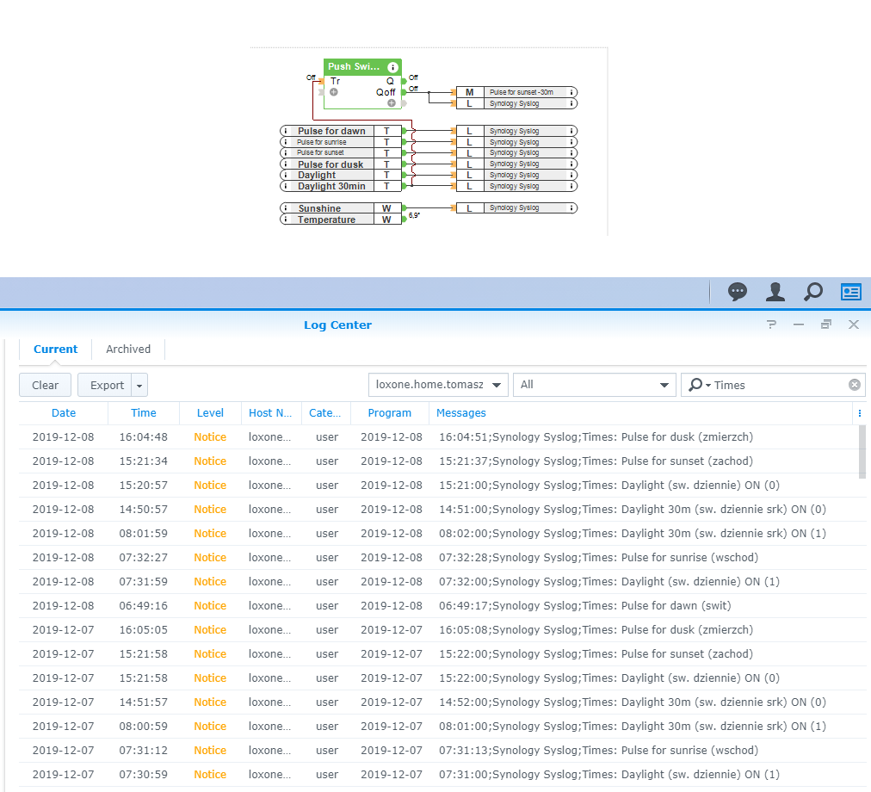The height and width of the screenshot is (792, 871).
Task: Open the column options three-dot menu
Action: (x=859, y=413)
